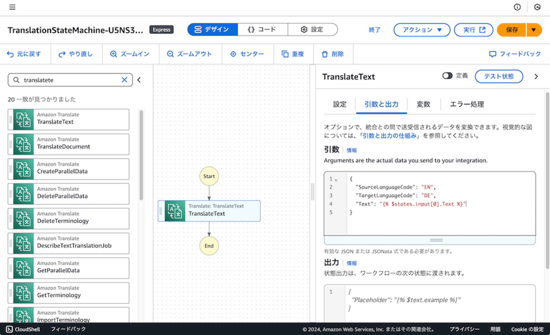Open the アクション dropdown
The height and width of the screenshot is (335, 550).
pos(422,30)
